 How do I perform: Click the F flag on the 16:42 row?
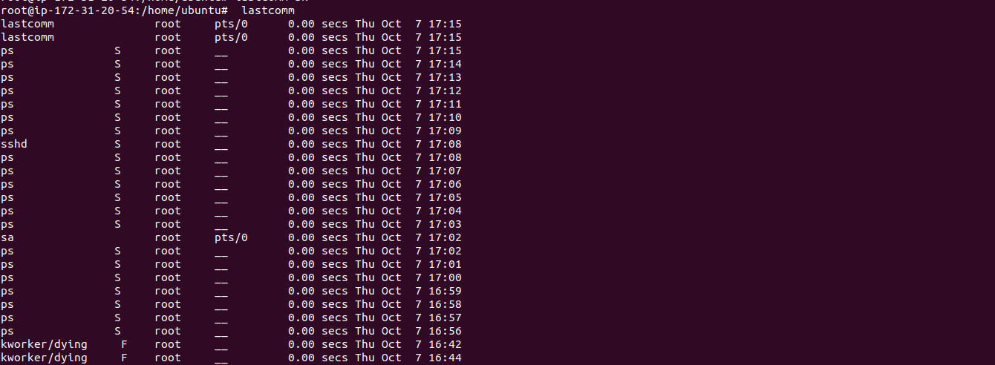click(124, 344)
